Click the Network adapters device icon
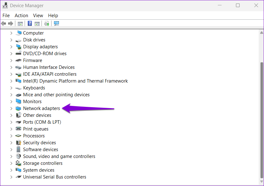The image size is (264, 186). point(18,108)
